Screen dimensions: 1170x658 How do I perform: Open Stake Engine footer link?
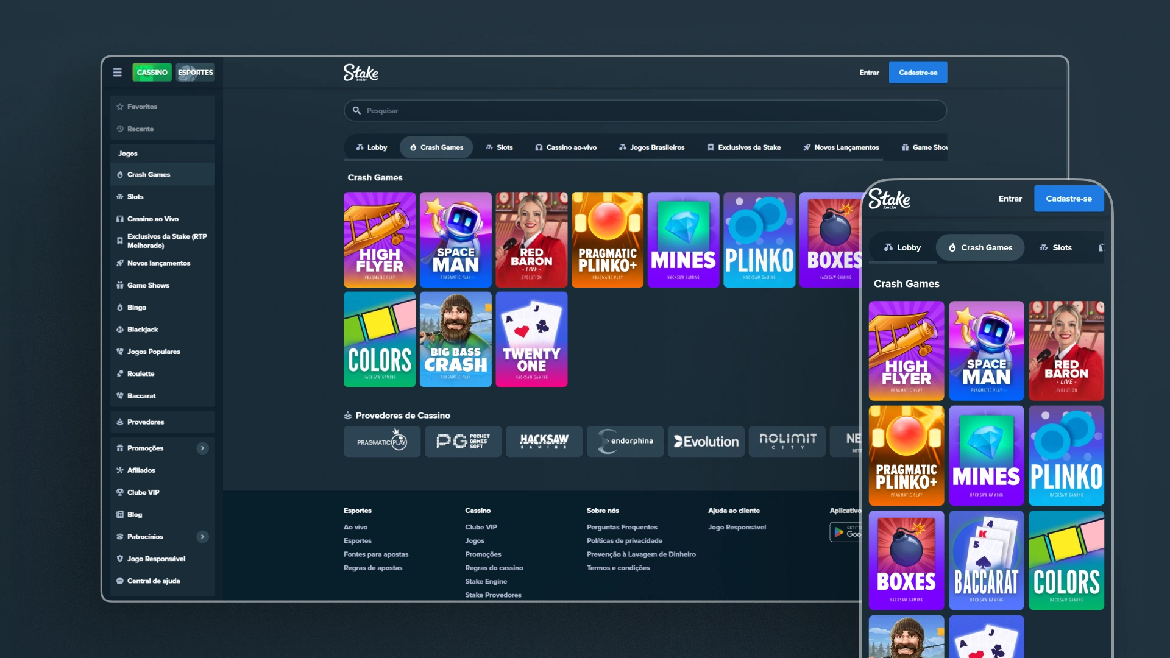[x=486, y=582]
